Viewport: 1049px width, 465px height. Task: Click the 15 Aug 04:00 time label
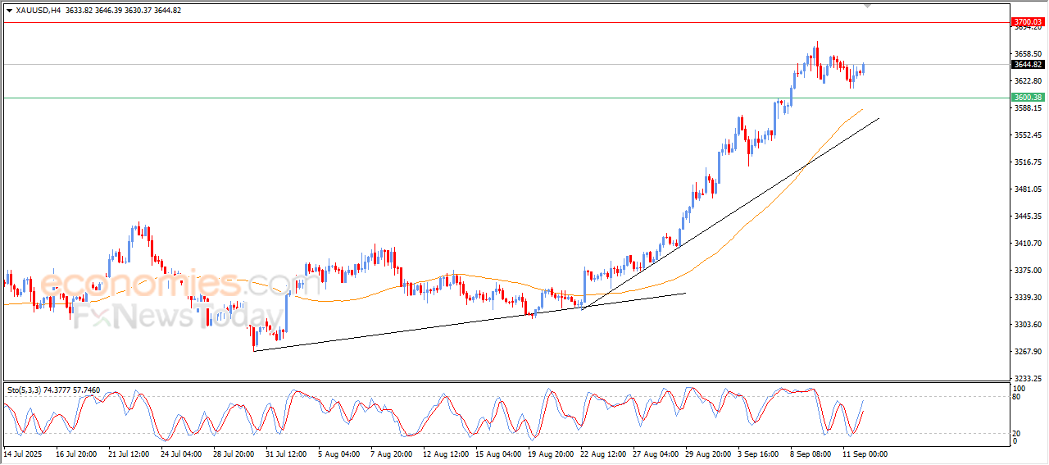[x=497, y=454]
